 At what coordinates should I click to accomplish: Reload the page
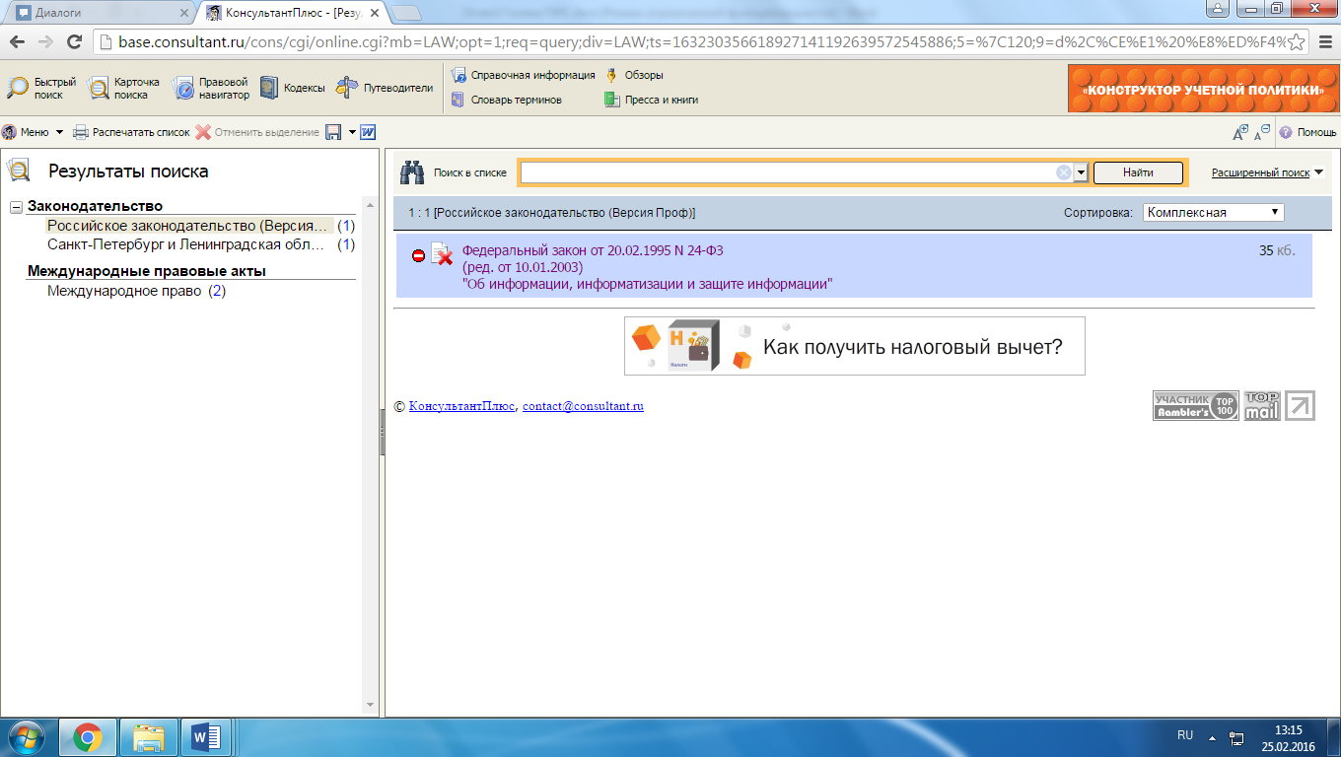click(73, 42)
